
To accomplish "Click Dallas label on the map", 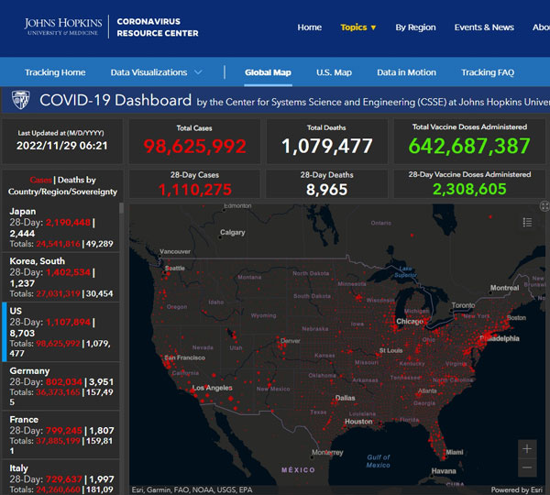I will 346,398.
